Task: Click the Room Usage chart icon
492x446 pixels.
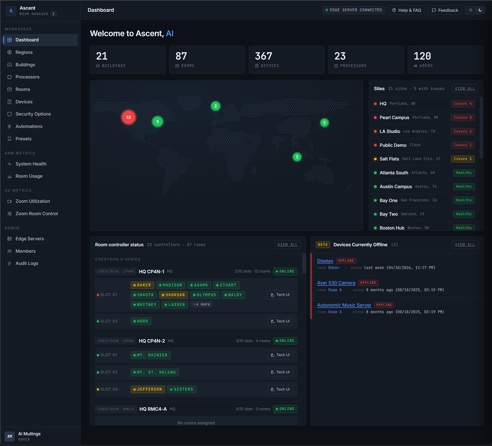Action: tap(10, 176)
